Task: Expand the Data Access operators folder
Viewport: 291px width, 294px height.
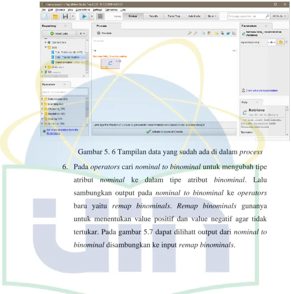Action: tap(42, 99)
